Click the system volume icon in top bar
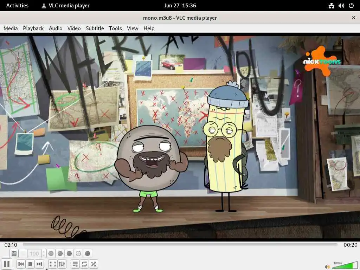Viewport: 360px width, 270px height. click(x=341, y=6)
